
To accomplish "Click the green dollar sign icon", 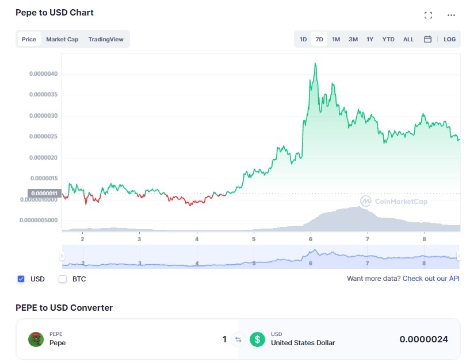I will point(257,339).
